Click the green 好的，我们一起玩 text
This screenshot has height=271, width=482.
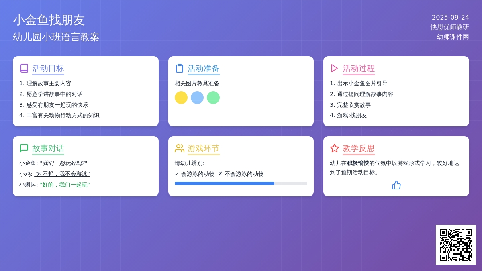point(65,185)
